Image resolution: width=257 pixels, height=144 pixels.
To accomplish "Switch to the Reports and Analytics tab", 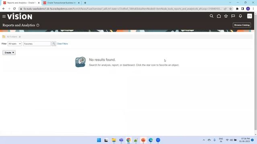I will (21, 3).
